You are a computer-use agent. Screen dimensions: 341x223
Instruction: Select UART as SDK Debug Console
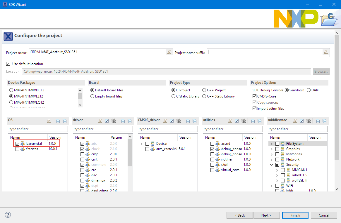(309, 90)
